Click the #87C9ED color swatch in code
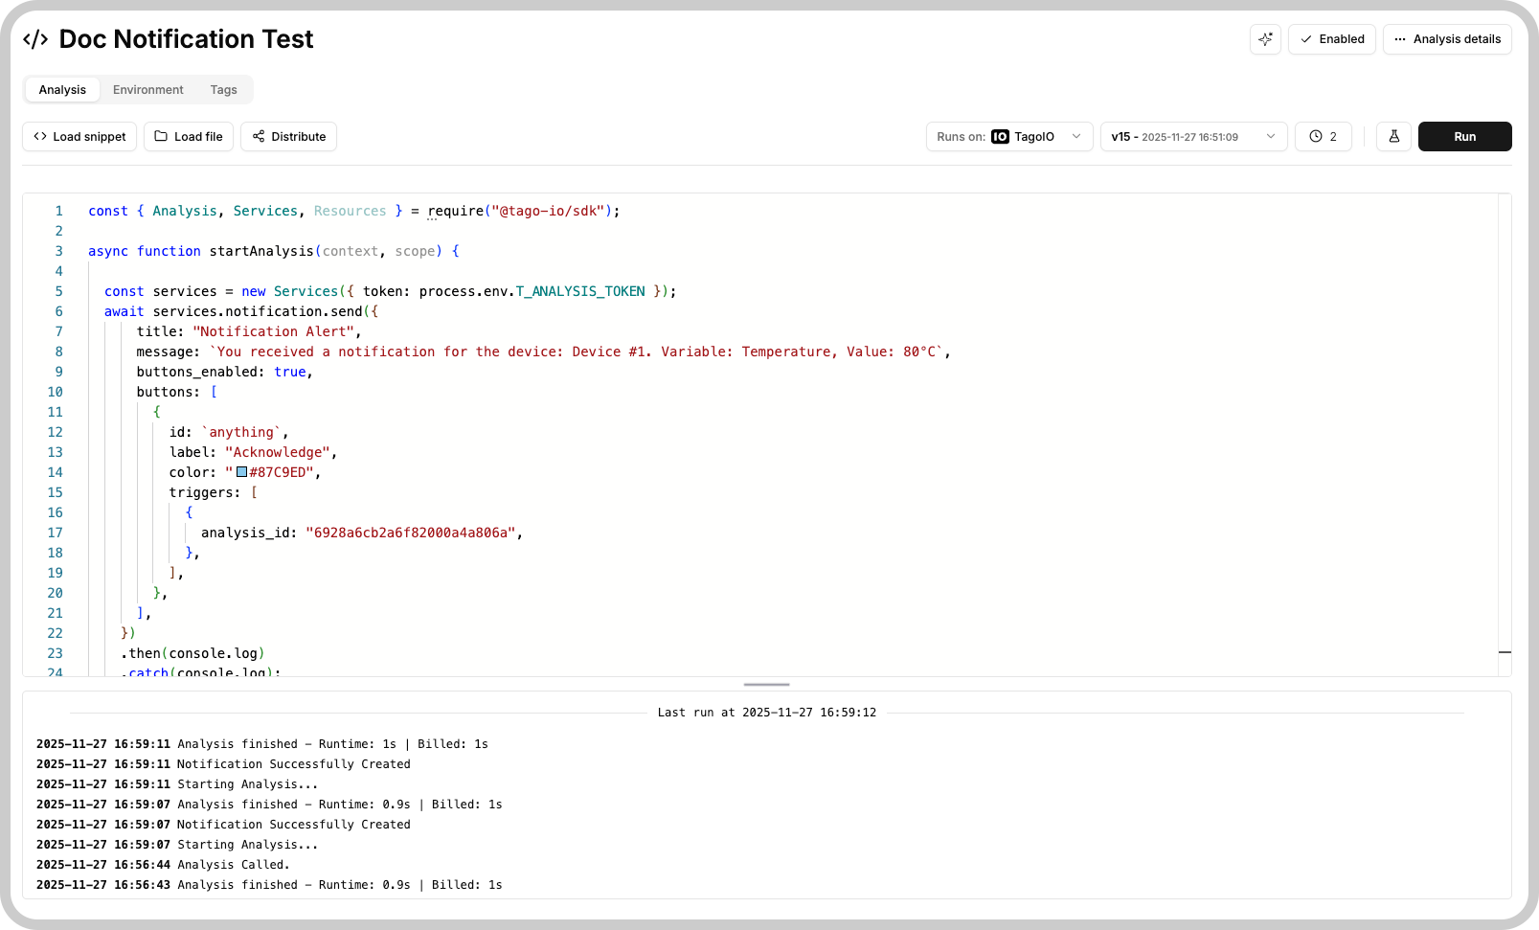This screenshot has width=1539, height=930. (x=242, y=472)
